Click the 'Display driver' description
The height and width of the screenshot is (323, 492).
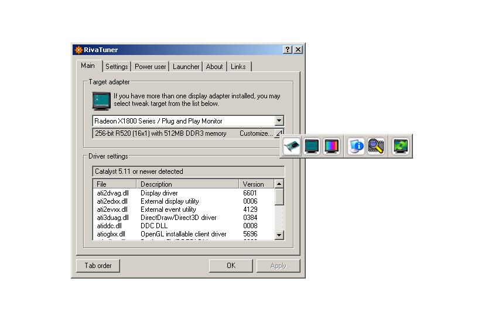pos(159,193)
